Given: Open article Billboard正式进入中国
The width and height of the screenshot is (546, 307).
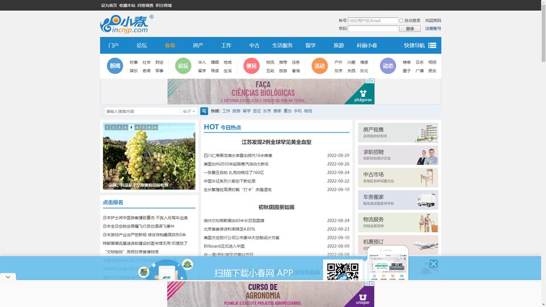Looking at the screenshot, I should [224, 246].
